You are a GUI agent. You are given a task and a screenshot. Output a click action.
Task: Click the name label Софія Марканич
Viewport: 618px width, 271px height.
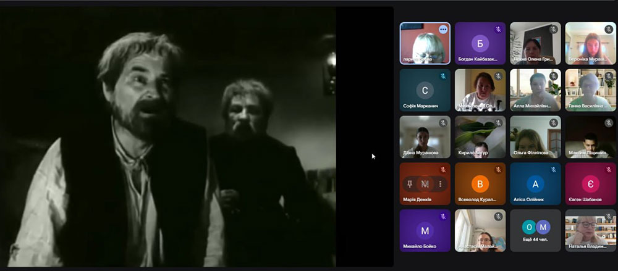pyautogui.click(x=420, y=106)
